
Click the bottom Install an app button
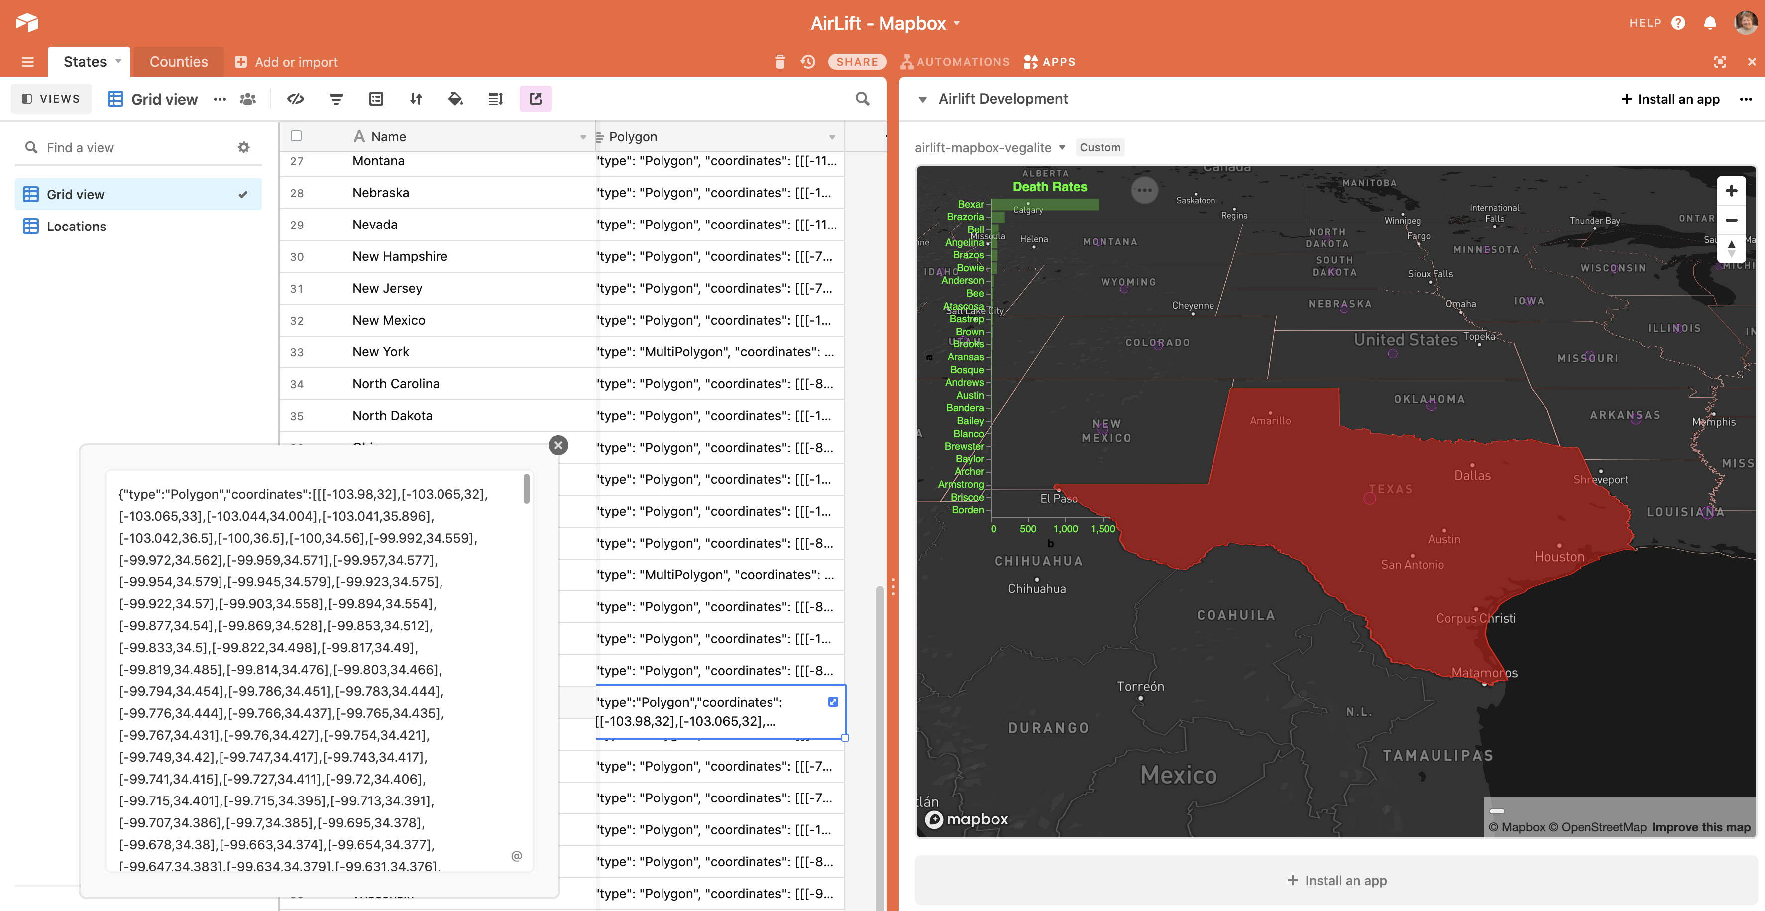tap(1336, 880)
